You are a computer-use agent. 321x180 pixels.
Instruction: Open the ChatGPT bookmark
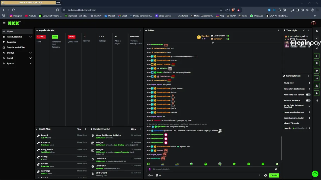tap(96, 16)
